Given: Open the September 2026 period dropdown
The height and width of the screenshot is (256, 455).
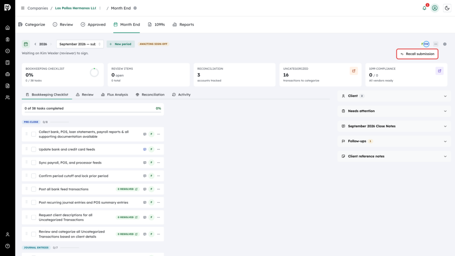Looking at the screenshot, I should [80, 44].
